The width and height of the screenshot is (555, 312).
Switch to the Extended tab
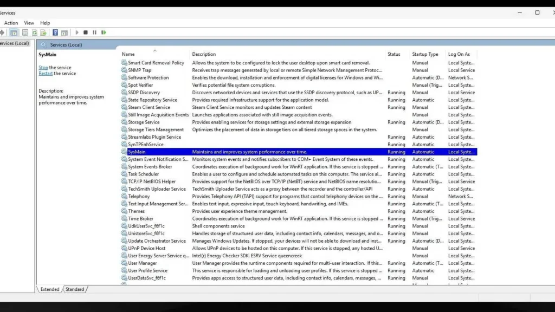pos(50,289)
